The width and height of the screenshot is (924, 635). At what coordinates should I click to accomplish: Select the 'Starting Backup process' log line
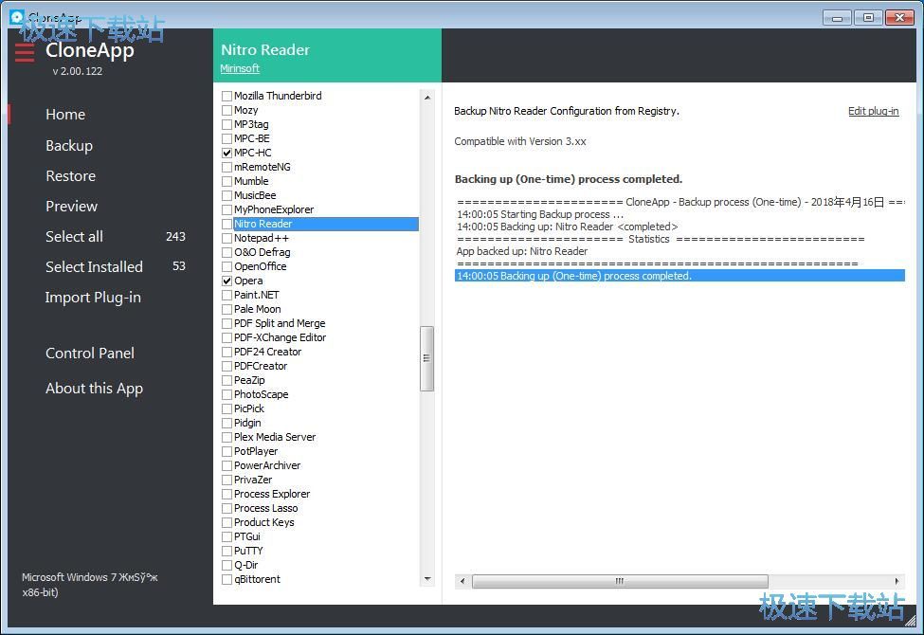click(540, 214)
